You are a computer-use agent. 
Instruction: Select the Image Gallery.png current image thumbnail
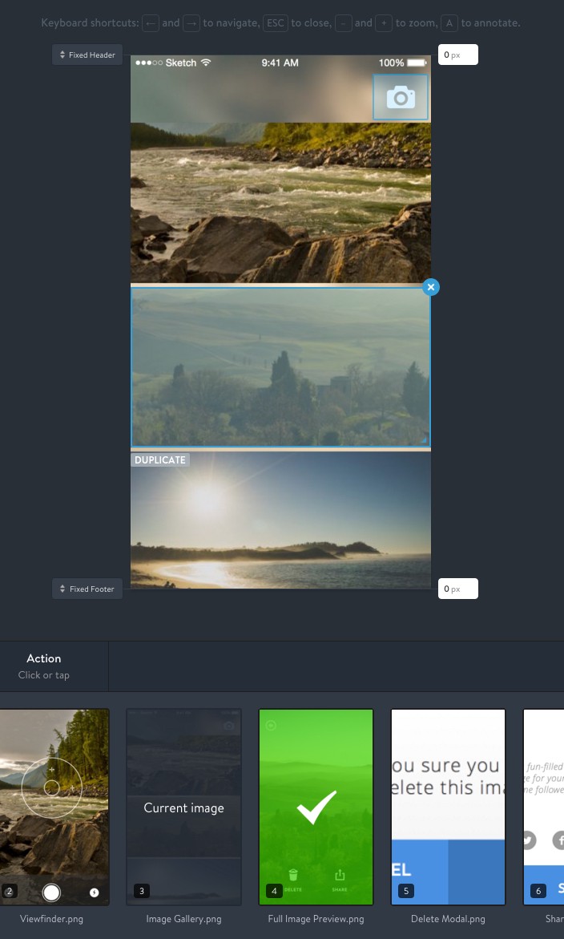[x=183, y=807]
